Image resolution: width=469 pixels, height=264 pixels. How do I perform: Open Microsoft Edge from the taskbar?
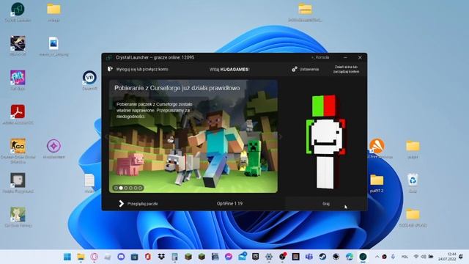(350, 257)
